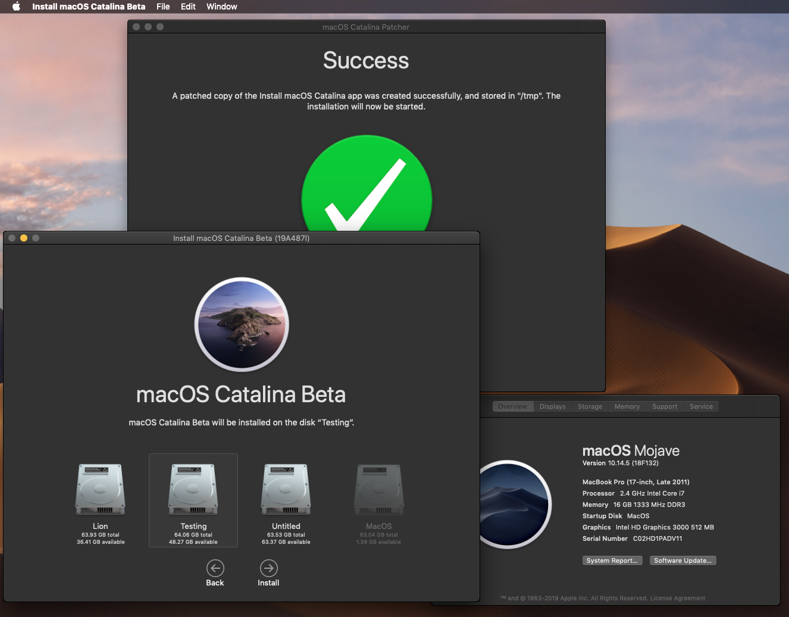Select the greyed MacOS disk icon
This screenshot has width=789, height=617.
[x=379, y=490]
